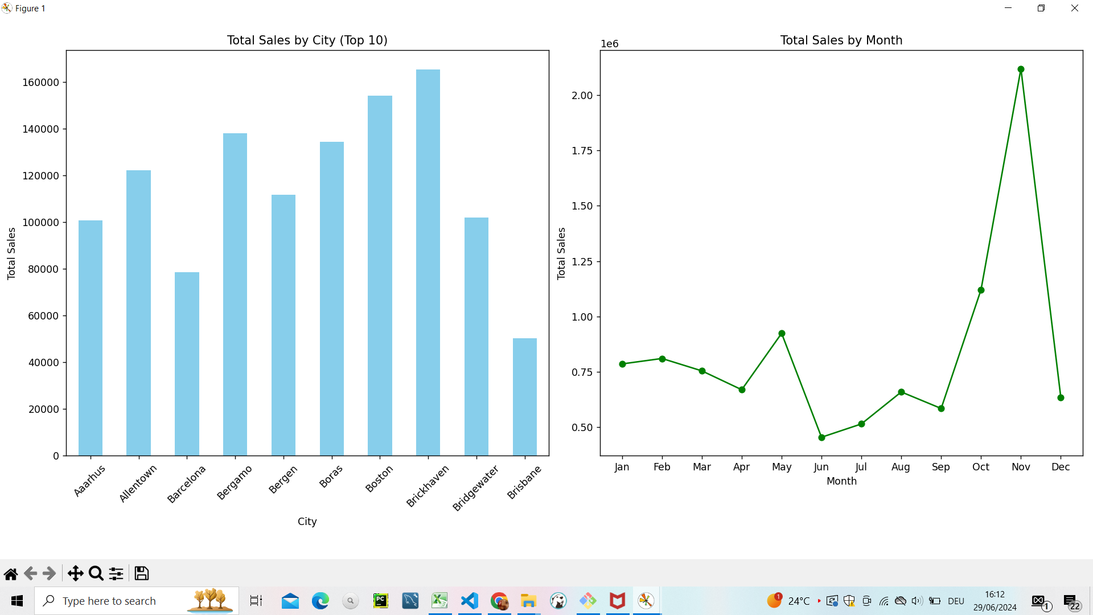Open Excel from the taskbar
This screenshot has height=615, width=1093.
tap(439, 601)
